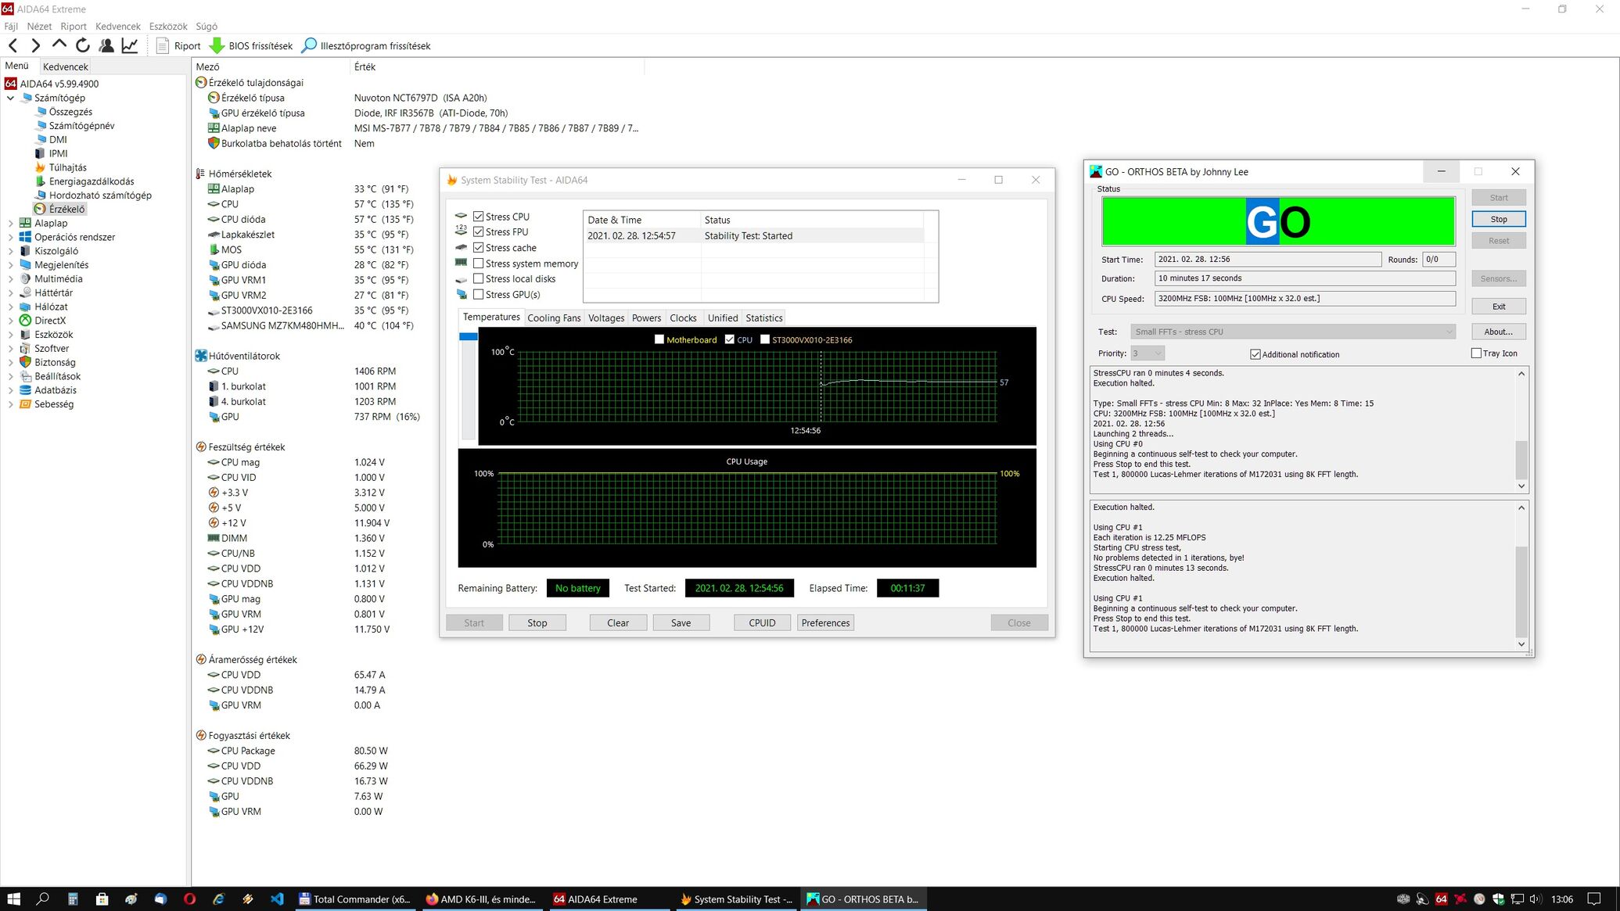Click the Refresh icon in toolbar
Viewport: 1620px width, 911px height.
[83, 45]
